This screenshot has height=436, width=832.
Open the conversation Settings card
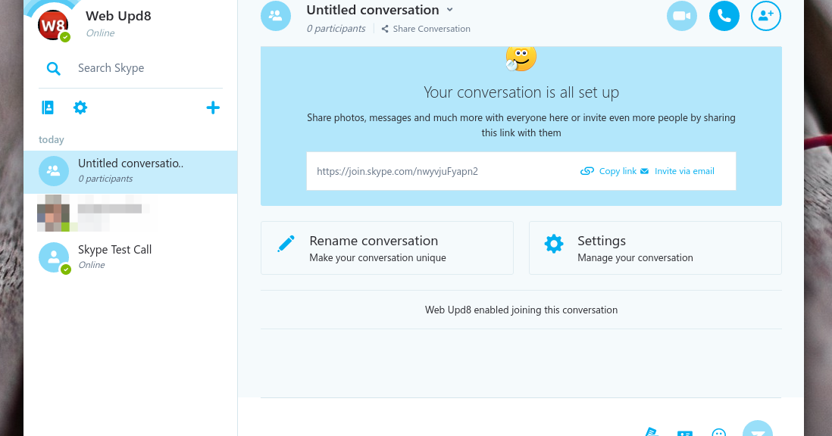655,248
